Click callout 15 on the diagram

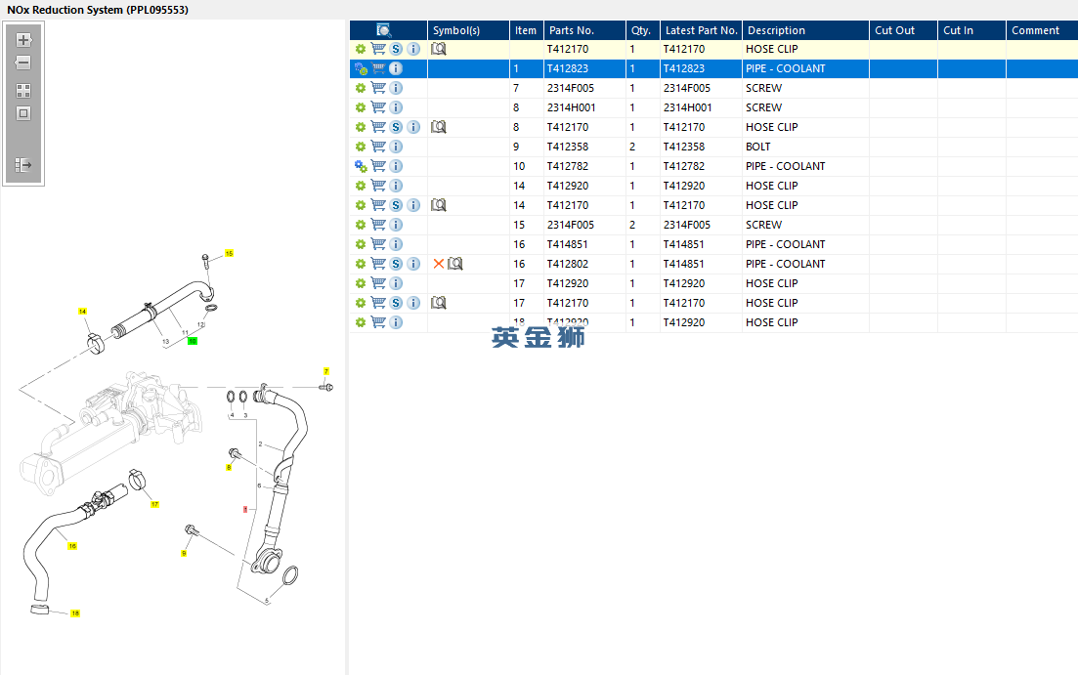pyautogui.click(x=229, y=254)
